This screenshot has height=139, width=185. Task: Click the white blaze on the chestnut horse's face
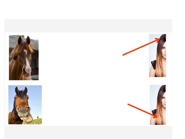pyautogui.click(x=27, y=61)
